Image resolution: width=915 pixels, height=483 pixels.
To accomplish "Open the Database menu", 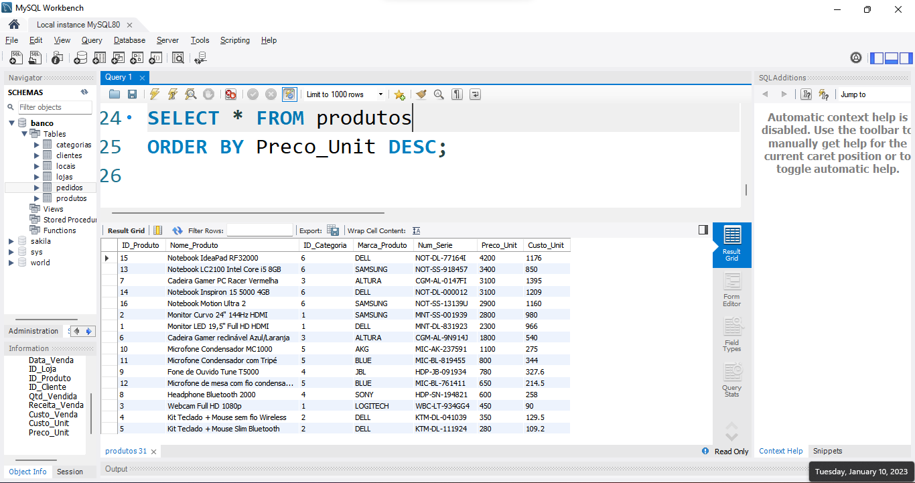I will [129, 40].
